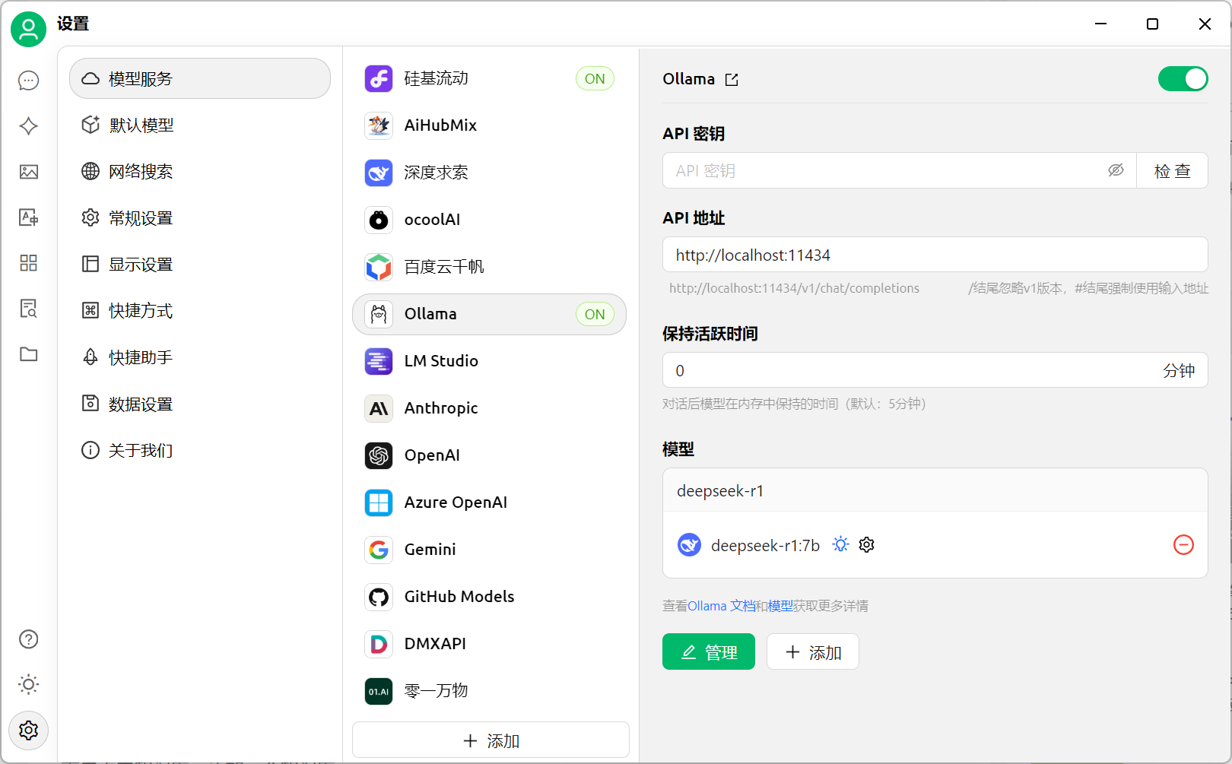Focus the 保持活跃时间 minutes field
The height and width of the screenshot is (764, 1232).
935,370
